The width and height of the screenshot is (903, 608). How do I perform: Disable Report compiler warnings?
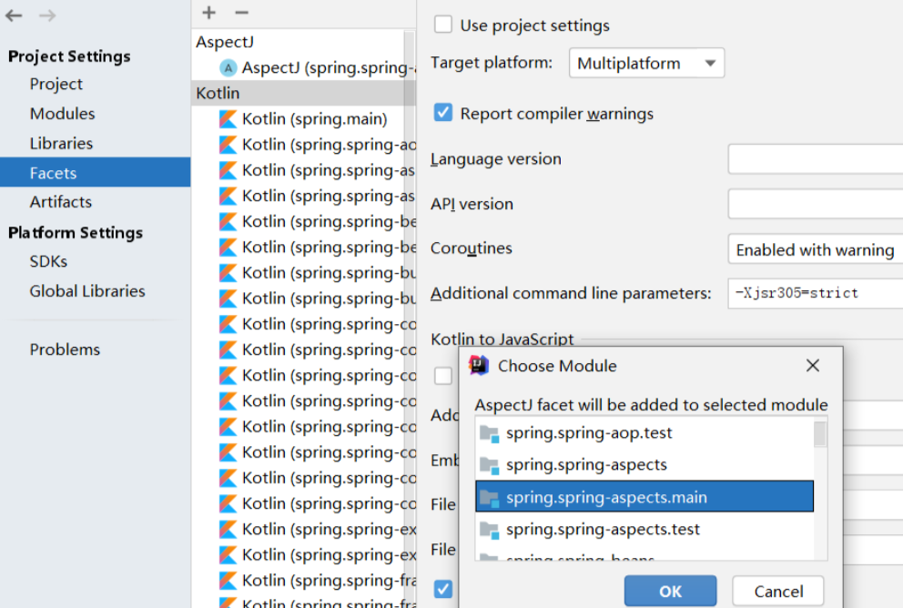point(442,113)
